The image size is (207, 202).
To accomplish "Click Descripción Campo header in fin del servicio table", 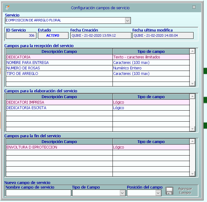I will 59,141.
